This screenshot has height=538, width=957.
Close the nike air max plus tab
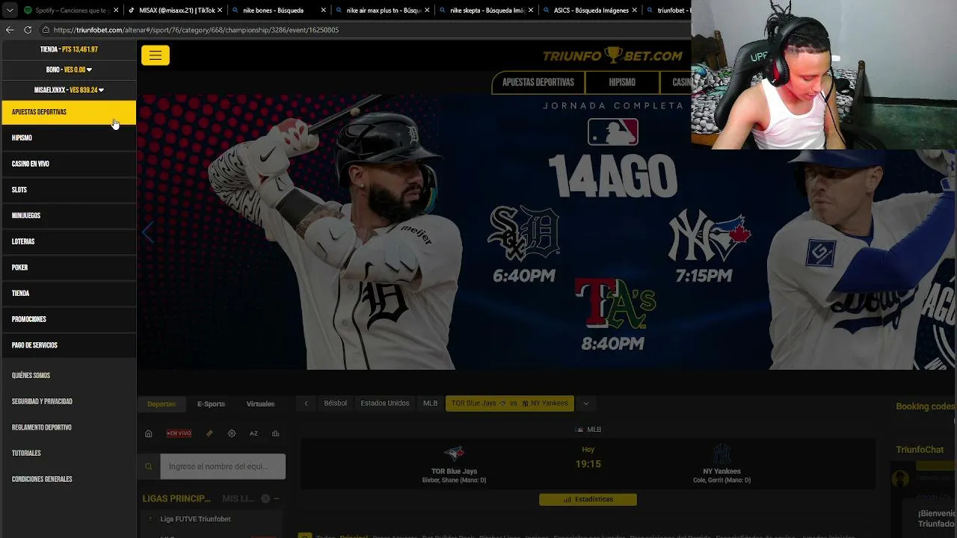427,10
